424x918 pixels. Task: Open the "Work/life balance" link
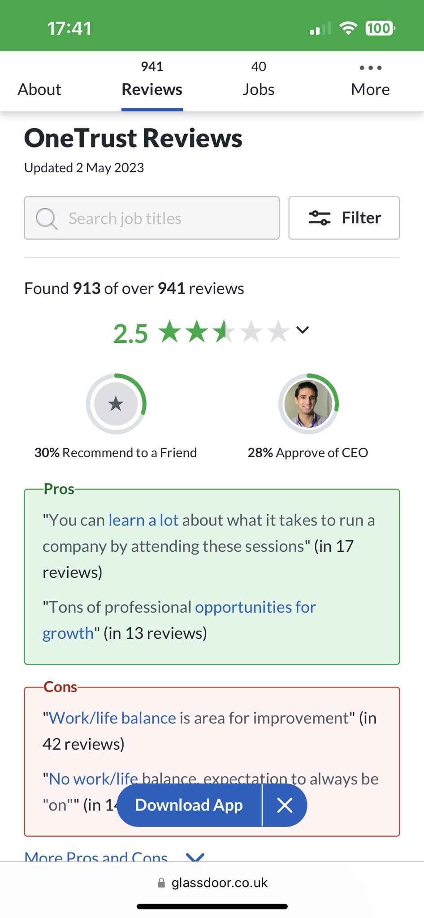pyautogui.click(x=112, y=719)
